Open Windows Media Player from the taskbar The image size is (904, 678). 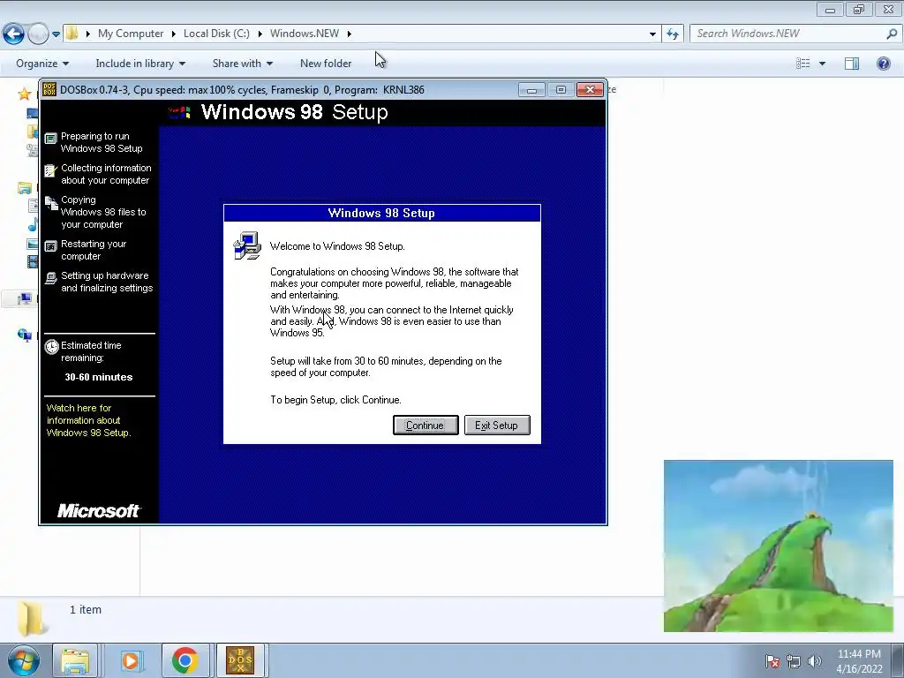tap(131, 660)
